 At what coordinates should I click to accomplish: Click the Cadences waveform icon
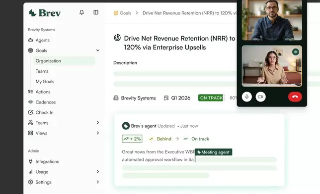(x=31, y=102)
